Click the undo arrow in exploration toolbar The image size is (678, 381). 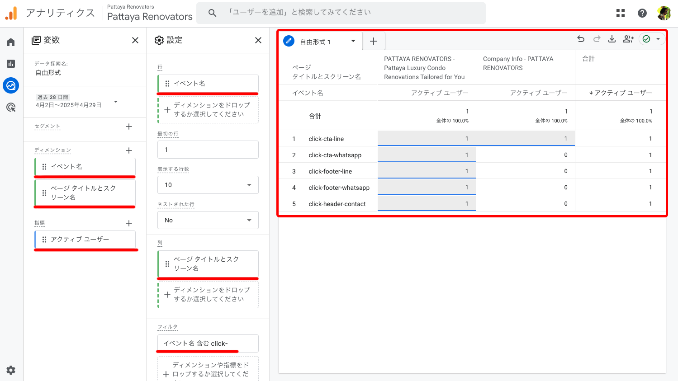[x=581, y=39]
